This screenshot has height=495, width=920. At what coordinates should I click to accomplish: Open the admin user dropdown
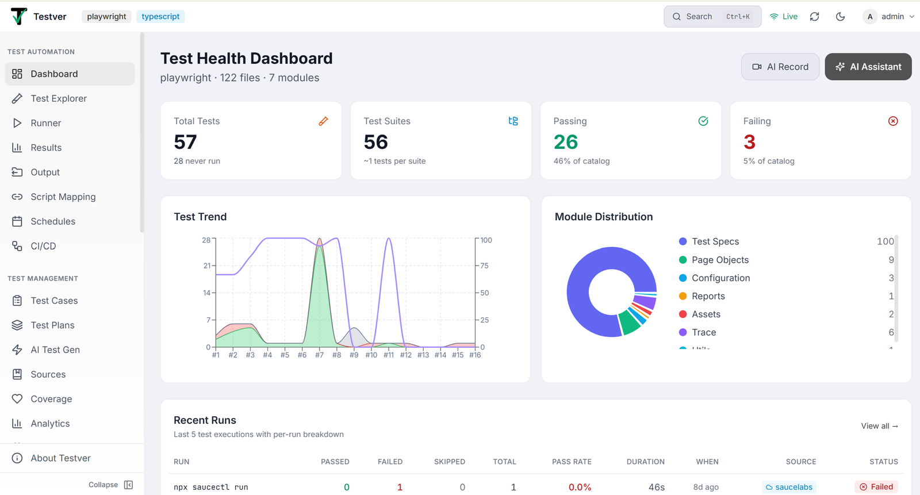888,17
